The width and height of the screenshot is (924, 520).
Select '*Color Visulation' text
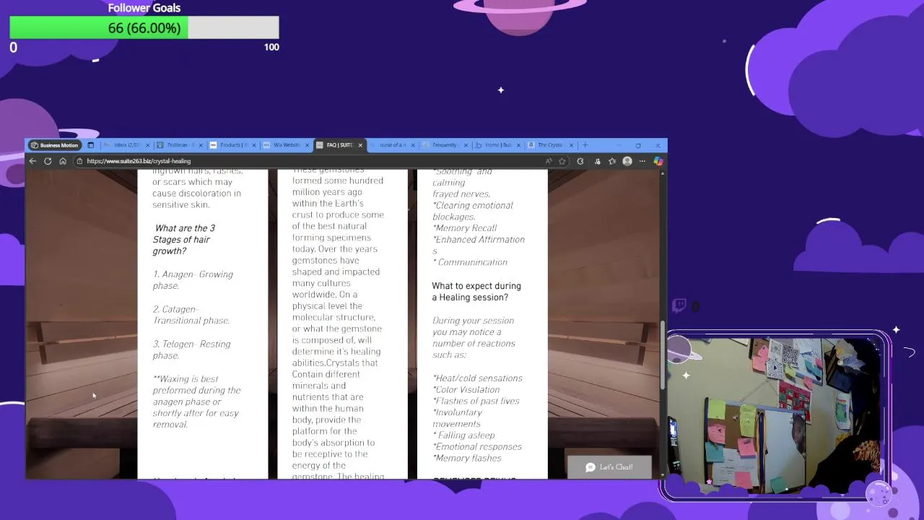[466, 389]
